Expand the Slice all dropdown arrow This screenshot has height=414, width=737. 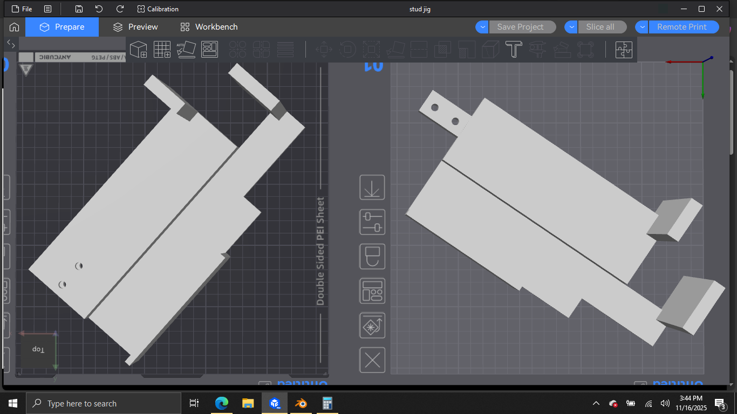tap(571, 27)
